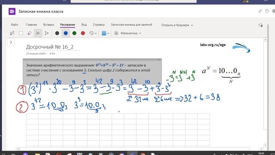The height and width of the screenshot is (155, 275).
Task: Activate the Eraser tool
Action: (29, 33)
